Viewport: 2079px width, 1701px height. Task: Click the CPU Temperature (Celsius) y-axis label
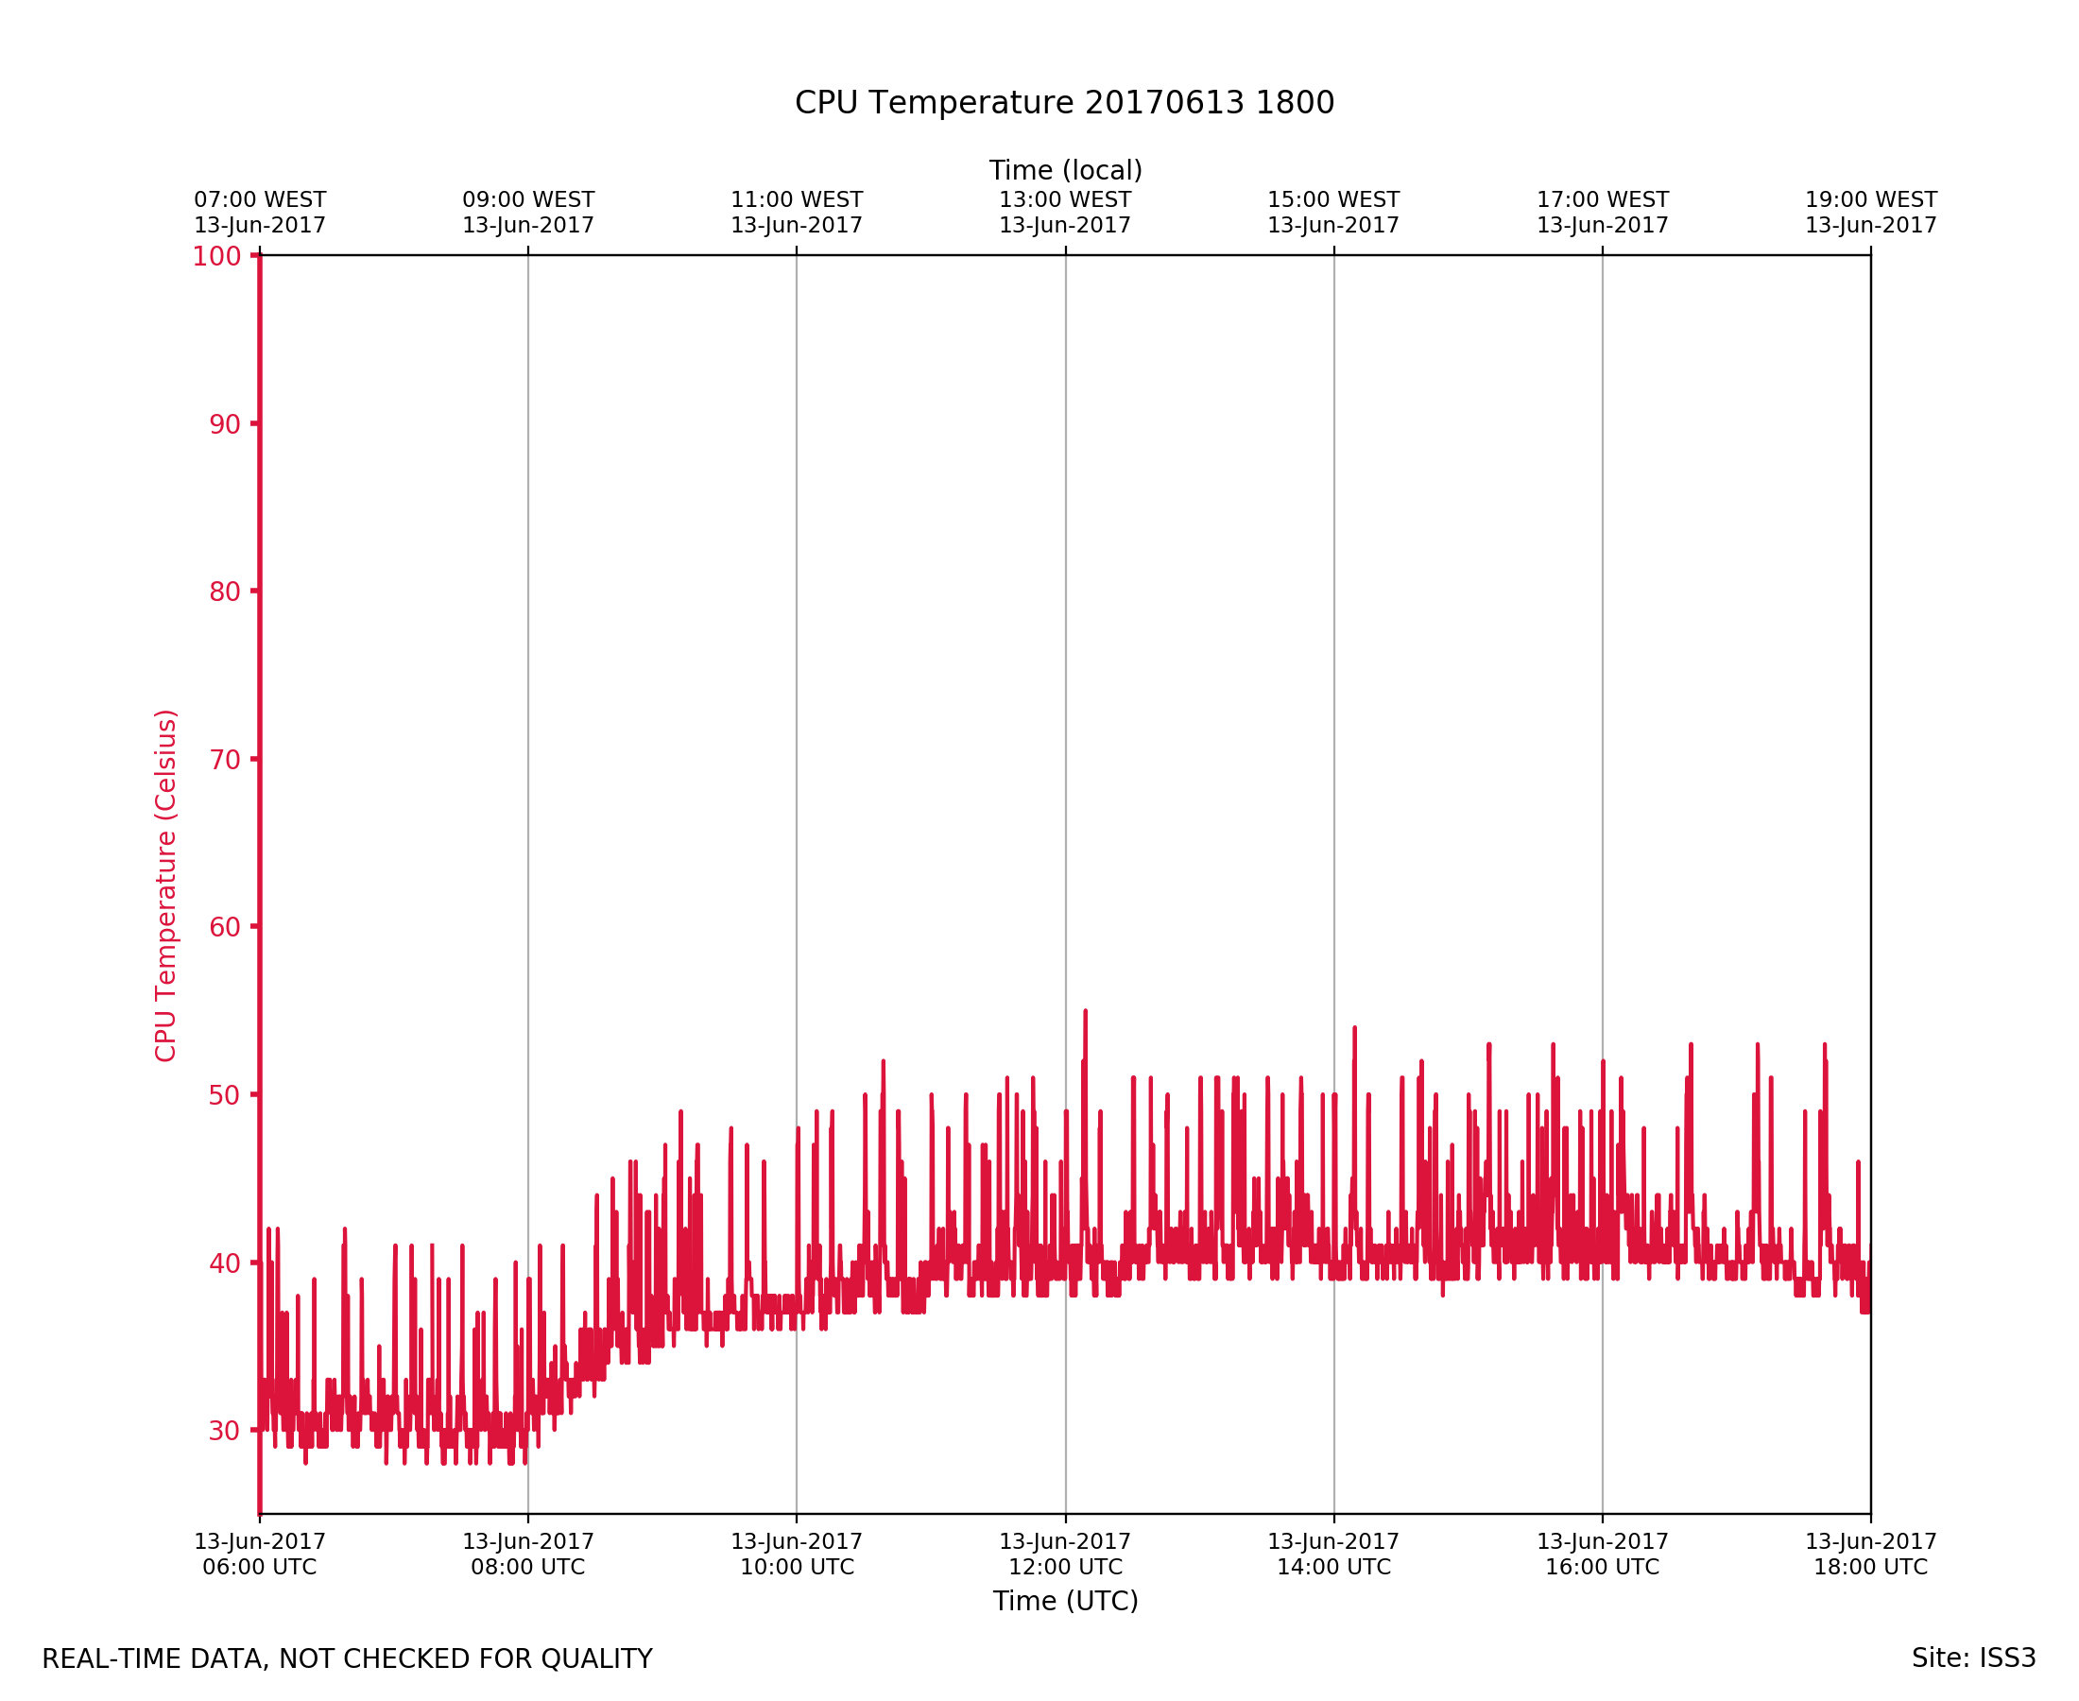(x=165, y=885)
